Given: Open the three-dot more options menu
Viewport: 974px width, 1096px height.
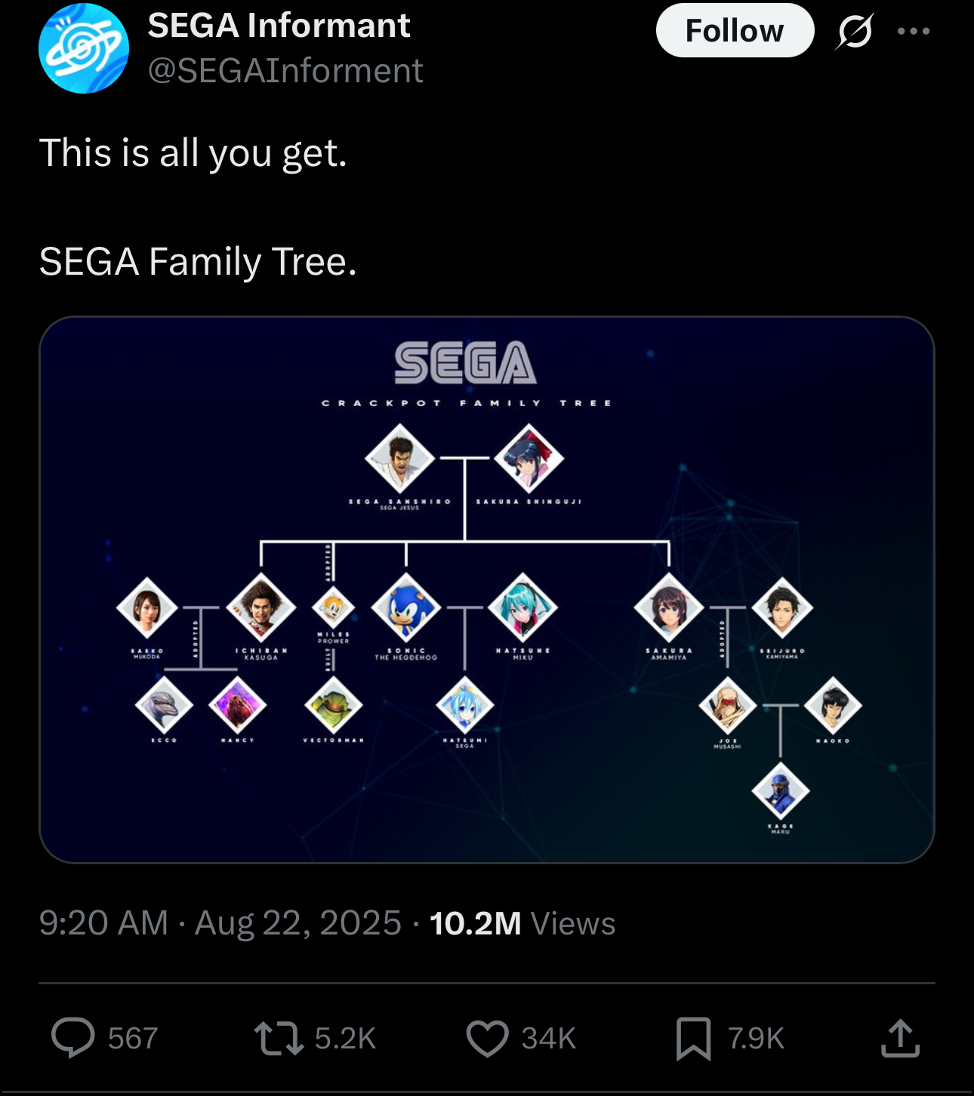Looking at the screenshot, I should 914,31.
